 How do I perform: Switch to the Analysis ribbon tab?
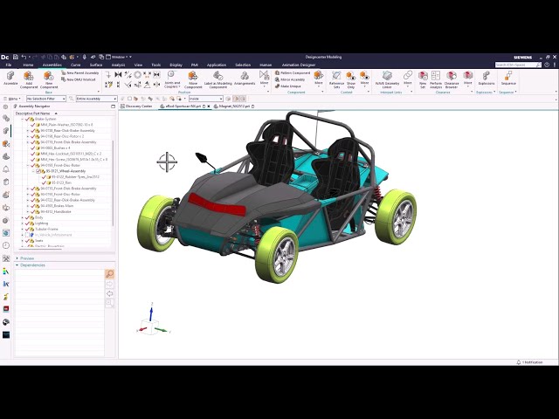click(x=118, y=65)
